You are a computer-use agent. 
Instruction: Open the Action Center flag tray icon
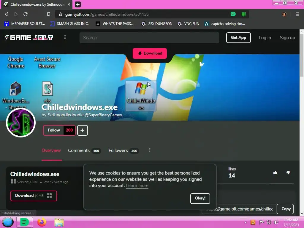262,222
